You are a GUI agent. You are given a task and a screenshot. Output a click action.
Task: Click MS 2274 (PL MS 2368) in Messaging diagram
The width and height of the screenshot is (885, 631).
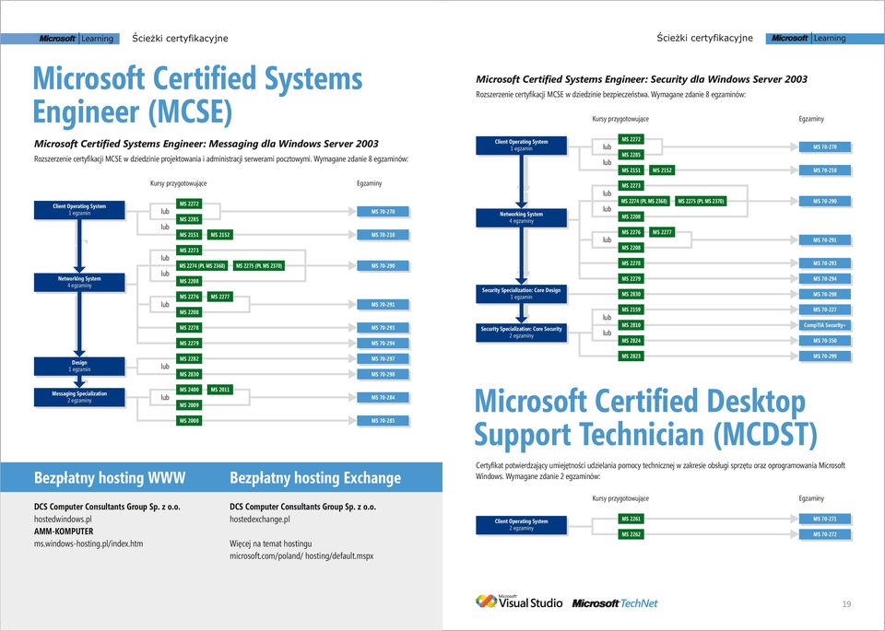[202, 265]
